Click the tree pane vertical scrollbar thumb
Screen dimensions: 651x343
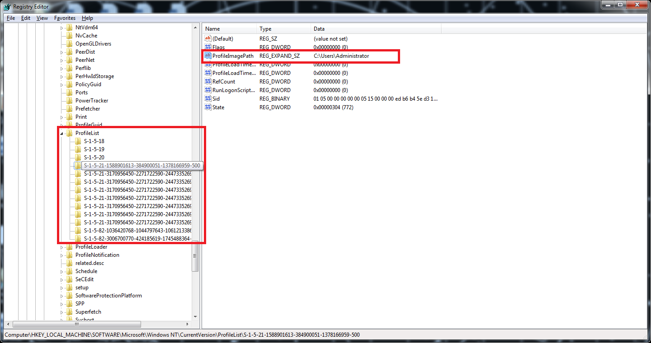point(195,256)
